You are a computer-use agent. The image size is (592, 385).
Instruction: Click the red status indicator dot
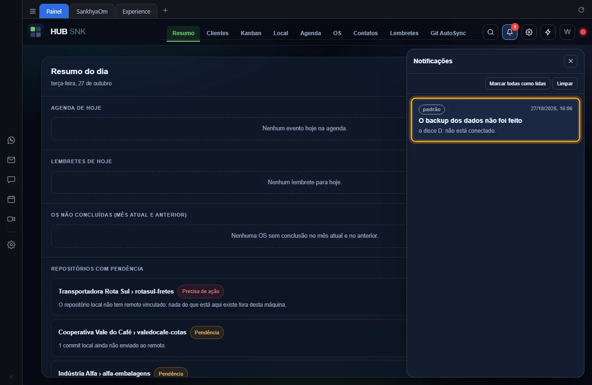pyautogui.click(x=583, y=32)
